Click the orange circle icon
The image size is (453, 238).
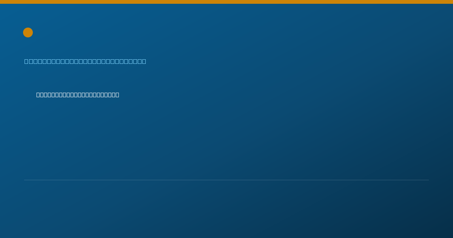28,32
